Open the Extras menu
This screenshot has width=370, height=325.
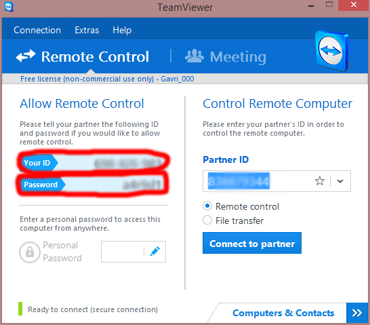(x=87, y=31)
